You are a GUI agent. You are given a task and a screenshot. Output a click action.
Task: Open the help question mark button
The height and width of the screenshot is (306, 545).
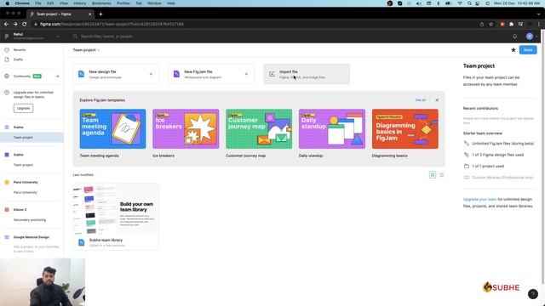pos(532,294)
